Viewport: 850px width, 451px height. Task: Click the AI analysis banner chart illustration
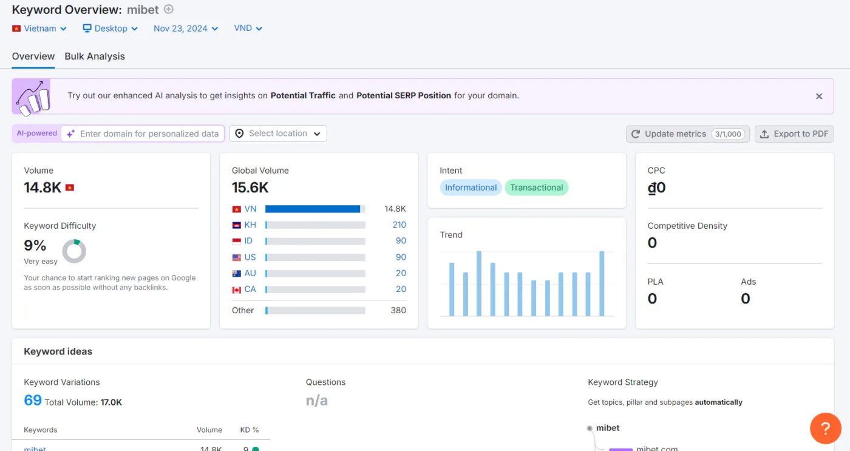coord(32,97)
